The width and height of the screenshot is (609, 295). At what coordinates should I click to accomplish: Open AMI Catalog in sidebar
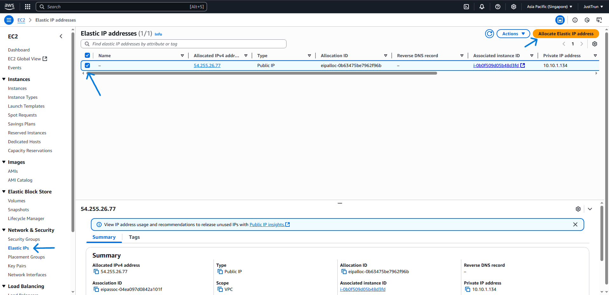(20, 180)
